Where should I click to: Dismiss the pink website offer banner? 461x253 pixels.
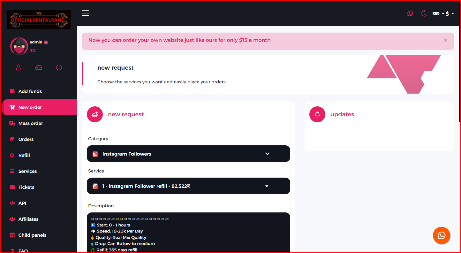445,40
